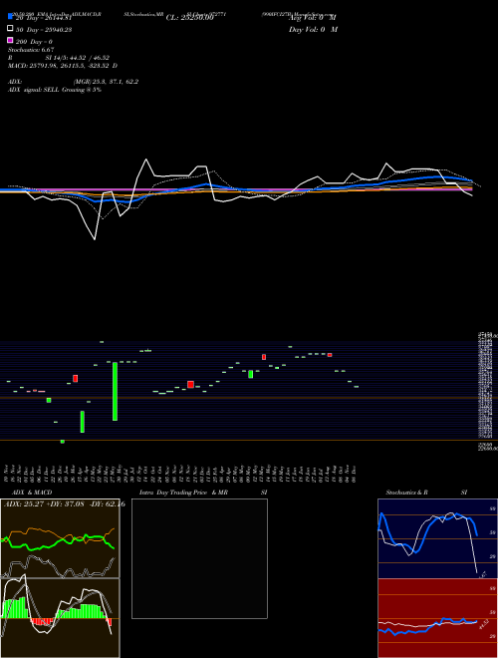Click the magenta 200 Day EMA legend swatch
Image resolution: width=498 pixels, height=658 pixels.
(10, 40)
